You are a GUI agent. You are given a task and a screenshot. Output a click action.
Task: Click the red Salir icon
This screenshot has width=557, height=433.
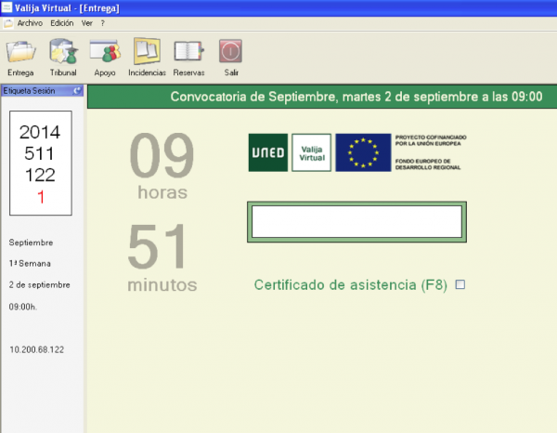230,52
